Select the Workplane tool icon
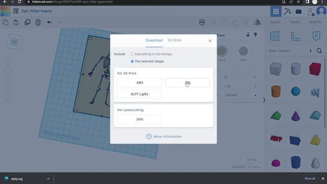327x184 pixels. (275, 36)
